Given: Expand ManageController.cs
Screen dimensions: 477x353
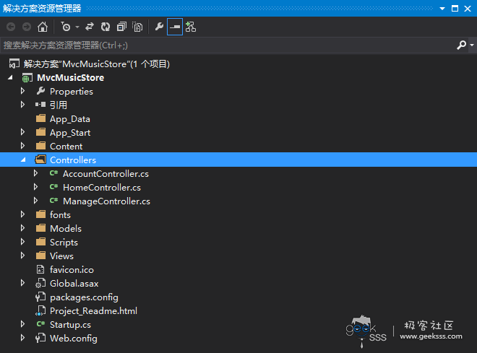Looking at the screenshot, I should pos(35,201).
